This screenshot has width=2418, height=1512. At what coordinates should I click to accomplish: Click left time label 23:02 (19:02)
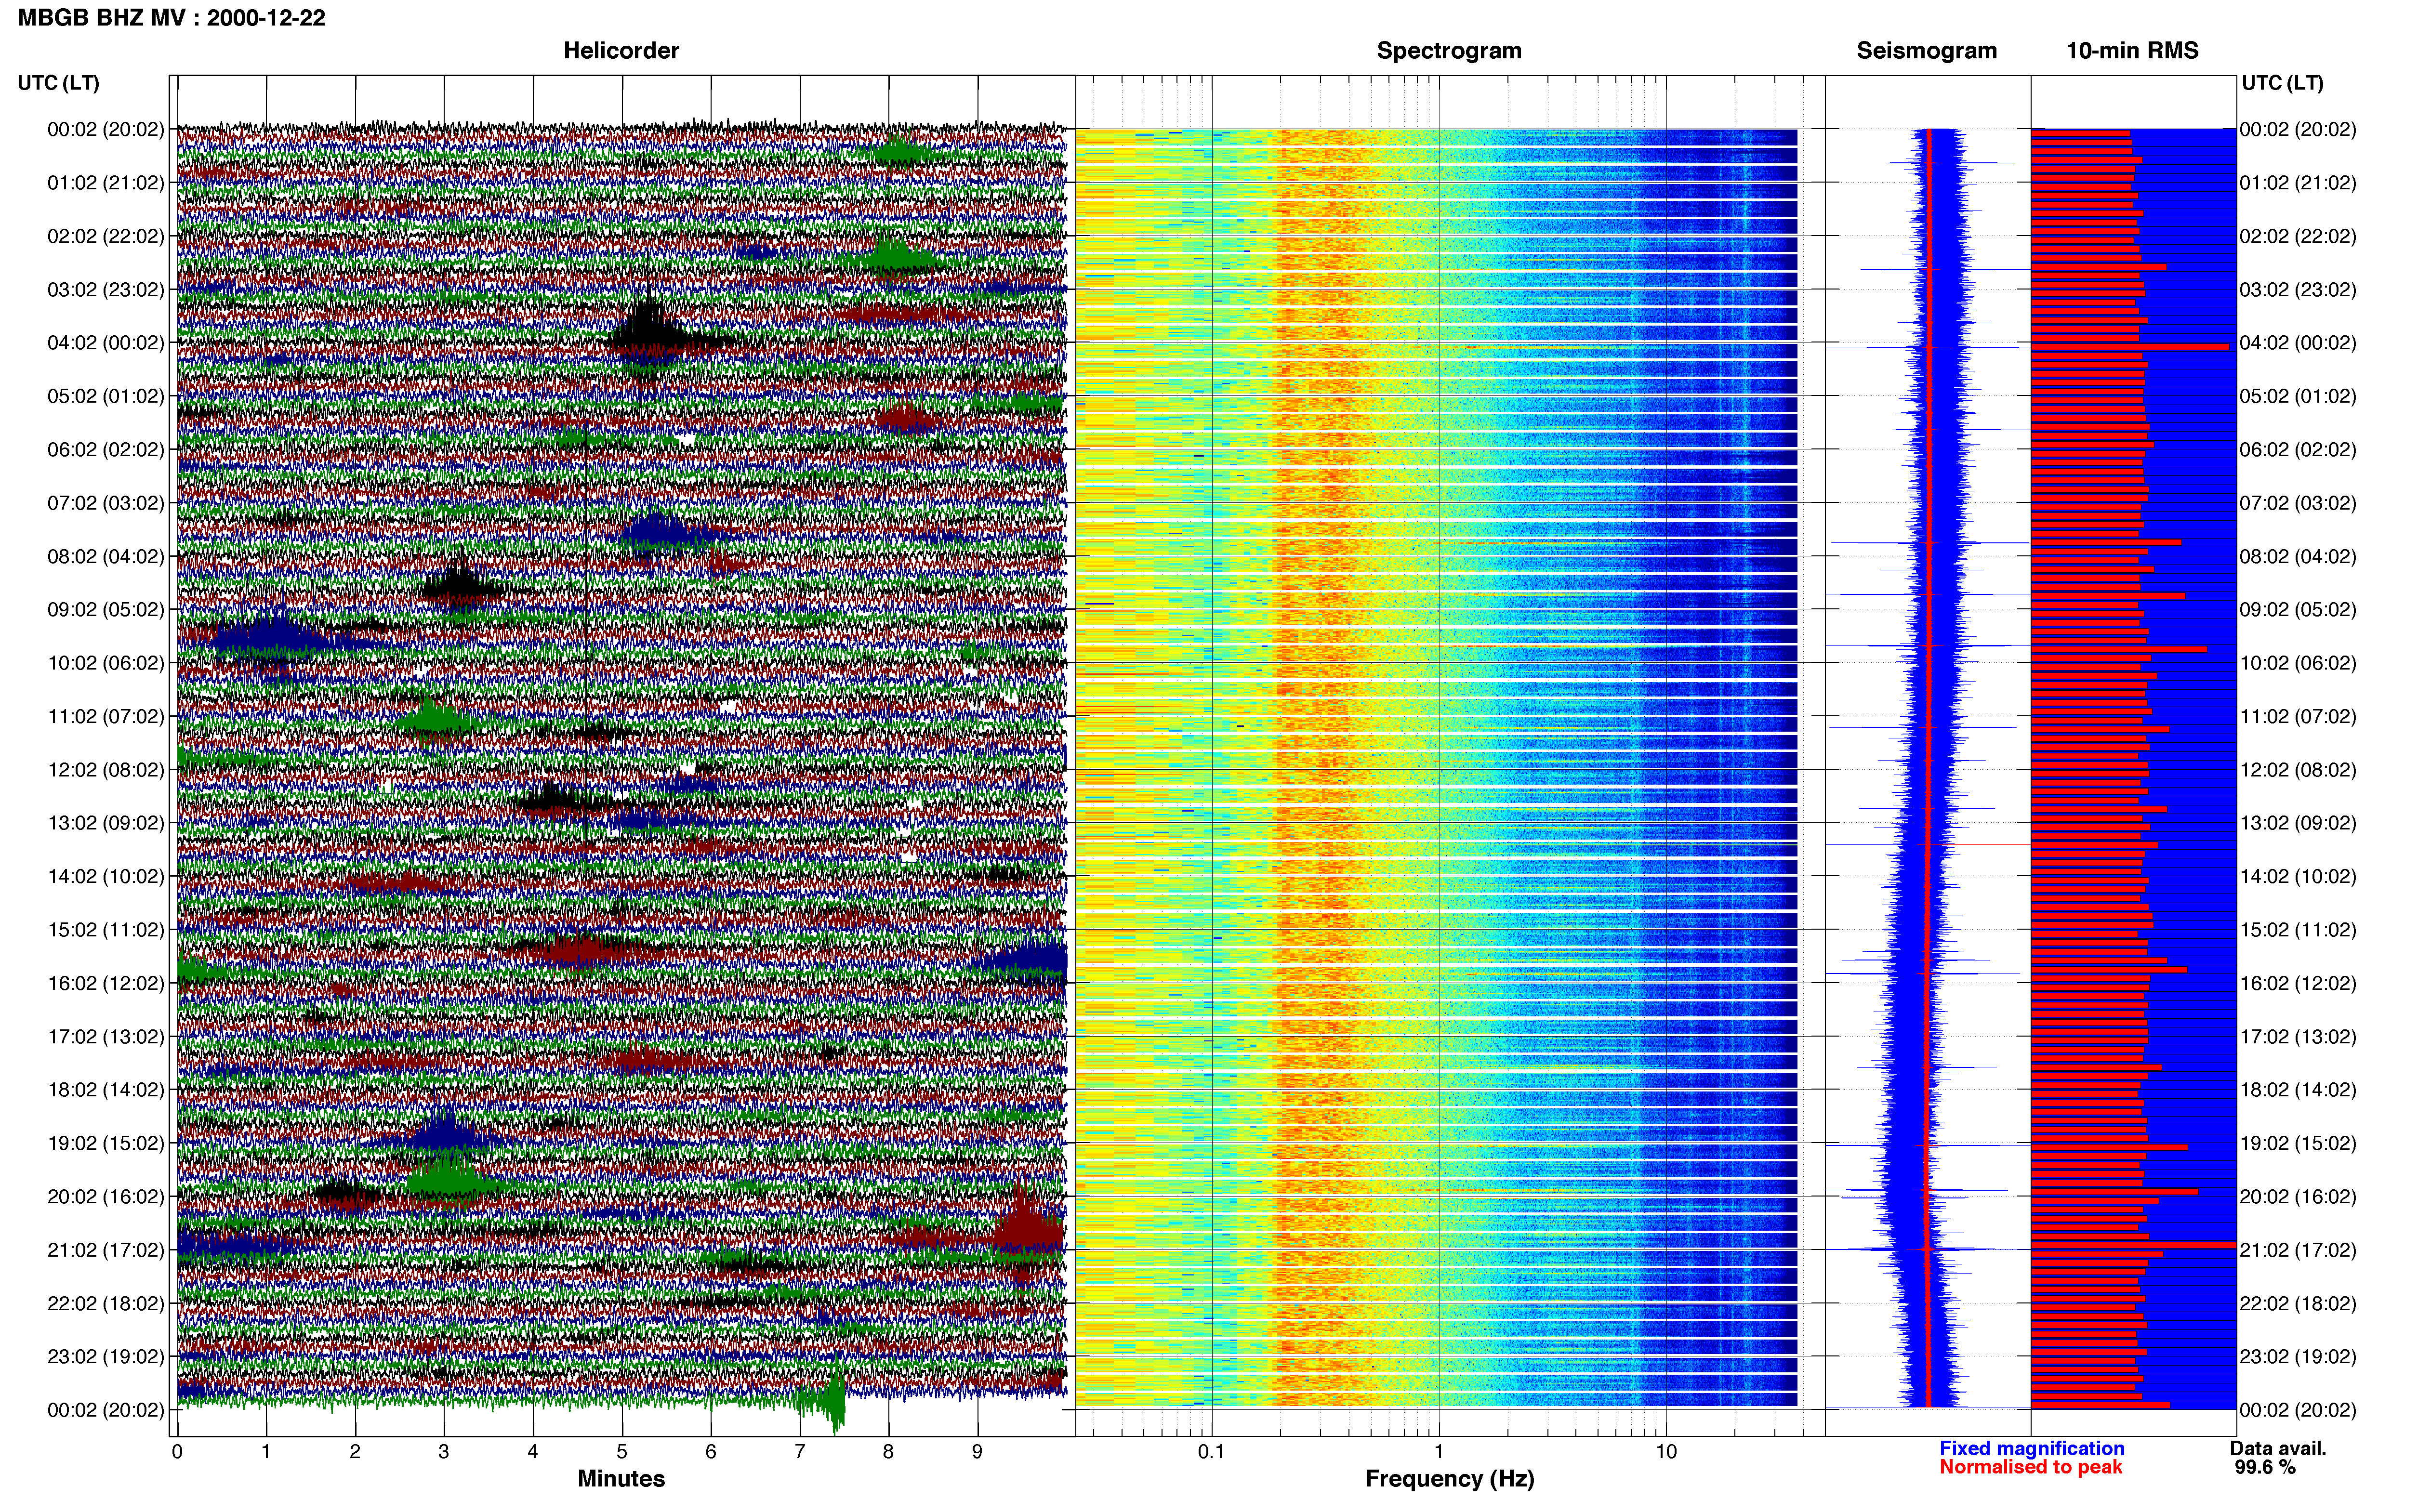[x=106, y=1357]
